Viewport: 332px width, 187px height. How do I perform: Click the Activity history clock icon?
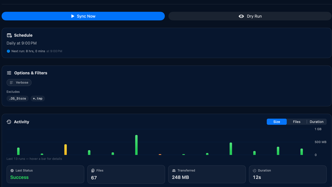pyautogui.click(x=9, y=122)
